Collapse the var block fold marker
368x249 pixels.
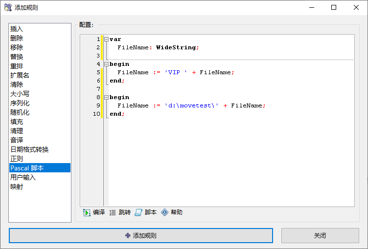coord(106,39)
